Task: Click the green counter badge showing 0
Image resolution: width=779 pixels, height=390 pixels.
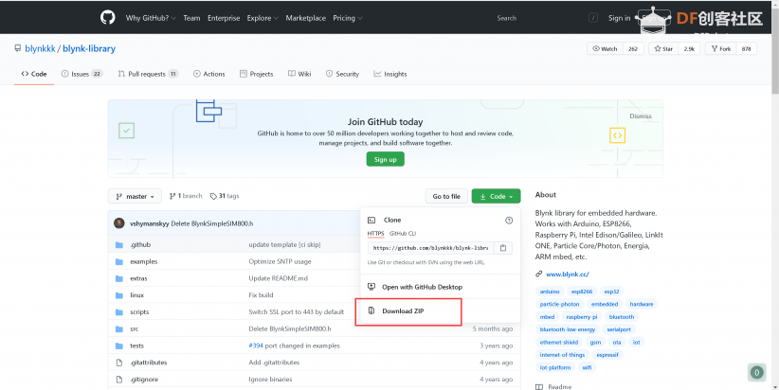Action: tap(756, 372)
